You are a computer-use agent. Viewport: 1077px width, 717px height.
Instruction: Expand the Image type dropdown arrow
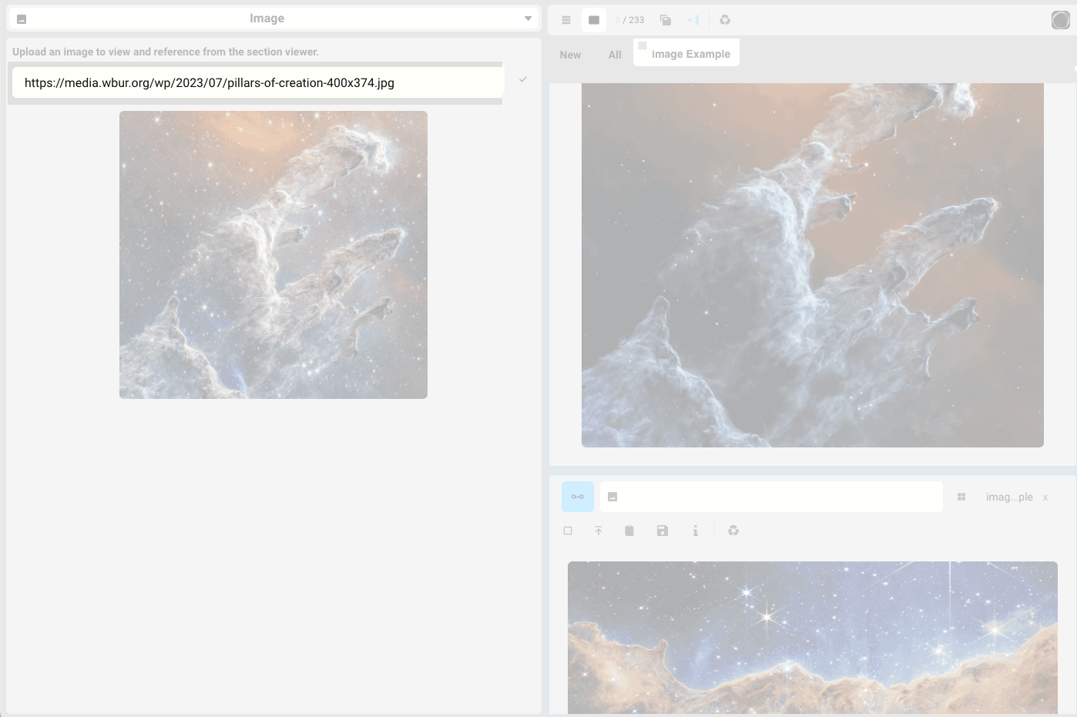click(528, 18)
